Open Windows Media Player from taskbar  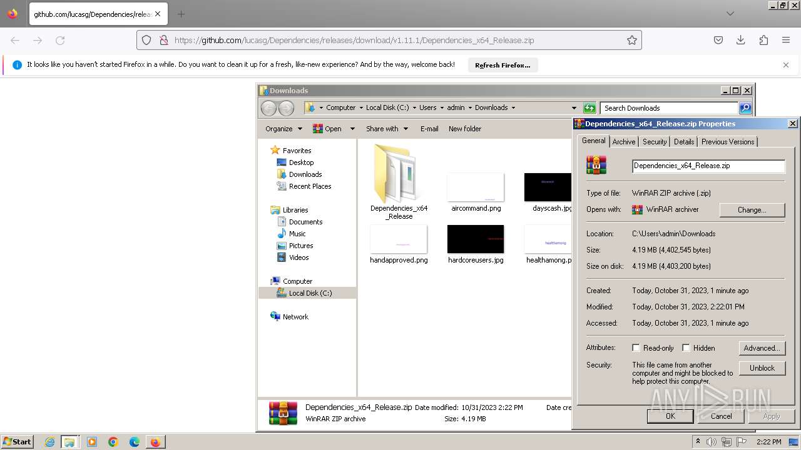click(x=92, y=442)
